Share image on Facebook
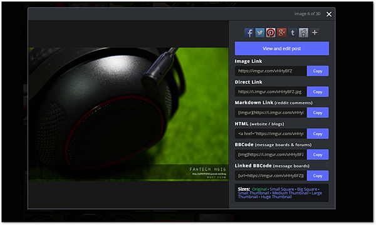Viewport: 376px width, 225px height. coord(249,32)
